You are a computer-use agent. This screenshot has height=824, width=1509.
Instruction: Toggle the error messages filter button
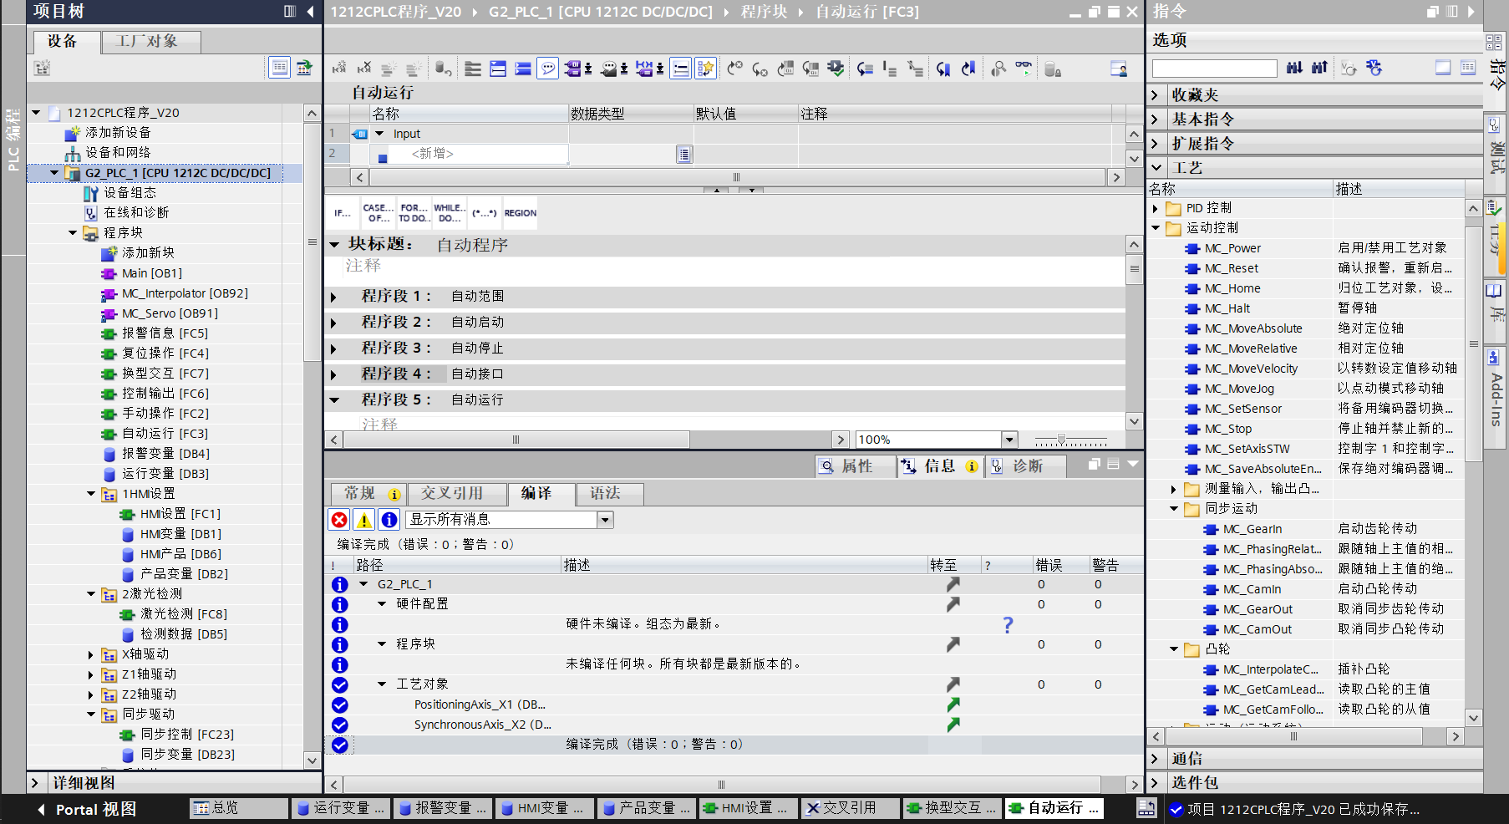(x=339, y=520)
